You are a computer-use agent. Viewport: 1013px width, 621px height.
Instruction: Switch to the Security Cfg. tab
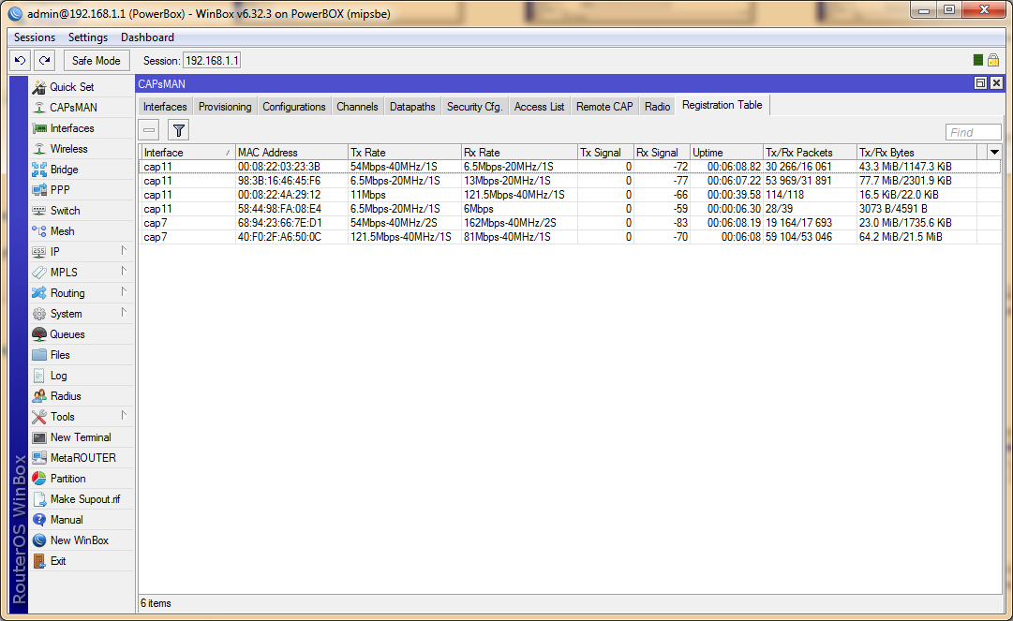coord(474,107)
